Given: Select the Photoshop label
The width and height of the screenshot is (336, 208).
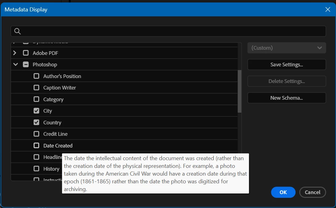Looking at the screenshot, I should [x=45, y=64].
